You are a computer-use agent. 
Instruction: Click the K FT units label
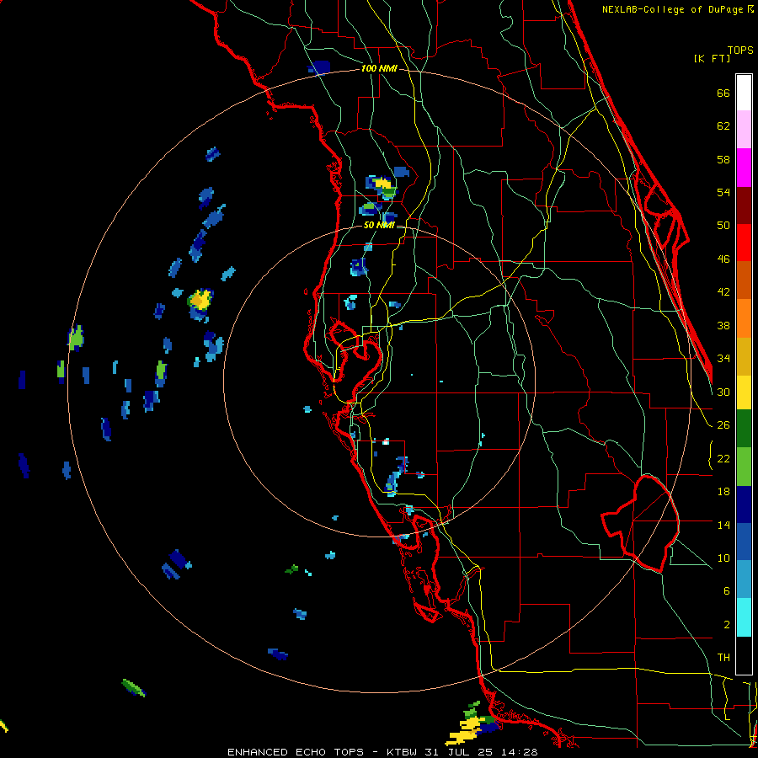click(712, 58)
